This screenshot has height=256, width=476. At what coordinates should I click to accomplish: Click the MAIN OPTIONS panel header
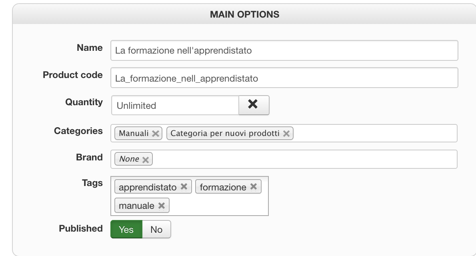pyautogui.click(x=244, y=14)
